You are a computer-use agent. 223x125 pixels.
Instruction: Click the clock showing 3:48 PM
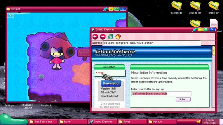pyautogui.click(x=210, y=122)
